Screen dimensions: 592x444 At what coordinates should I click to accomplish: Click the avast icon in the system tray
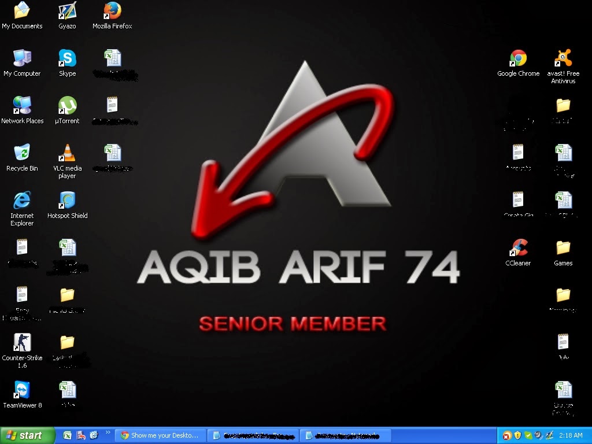click(x=506, y=436)
